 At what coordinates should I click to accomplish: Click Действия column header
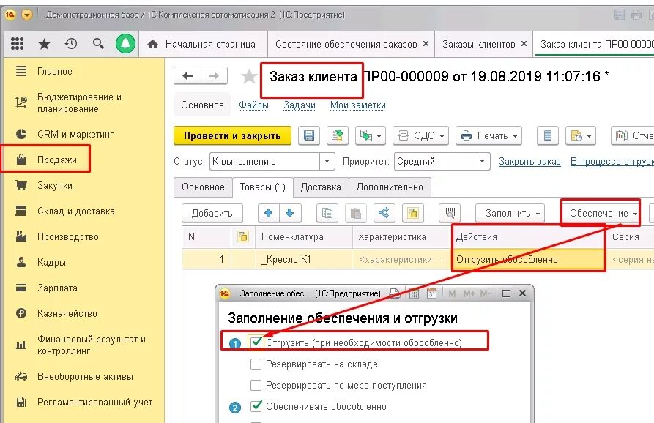click(x=529, y=236)
